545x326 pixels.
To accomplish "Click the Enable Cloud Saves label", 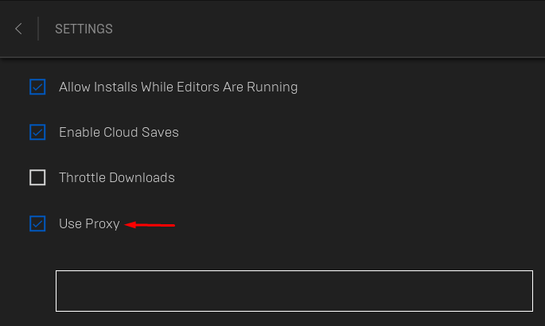I will pos(119,132).
